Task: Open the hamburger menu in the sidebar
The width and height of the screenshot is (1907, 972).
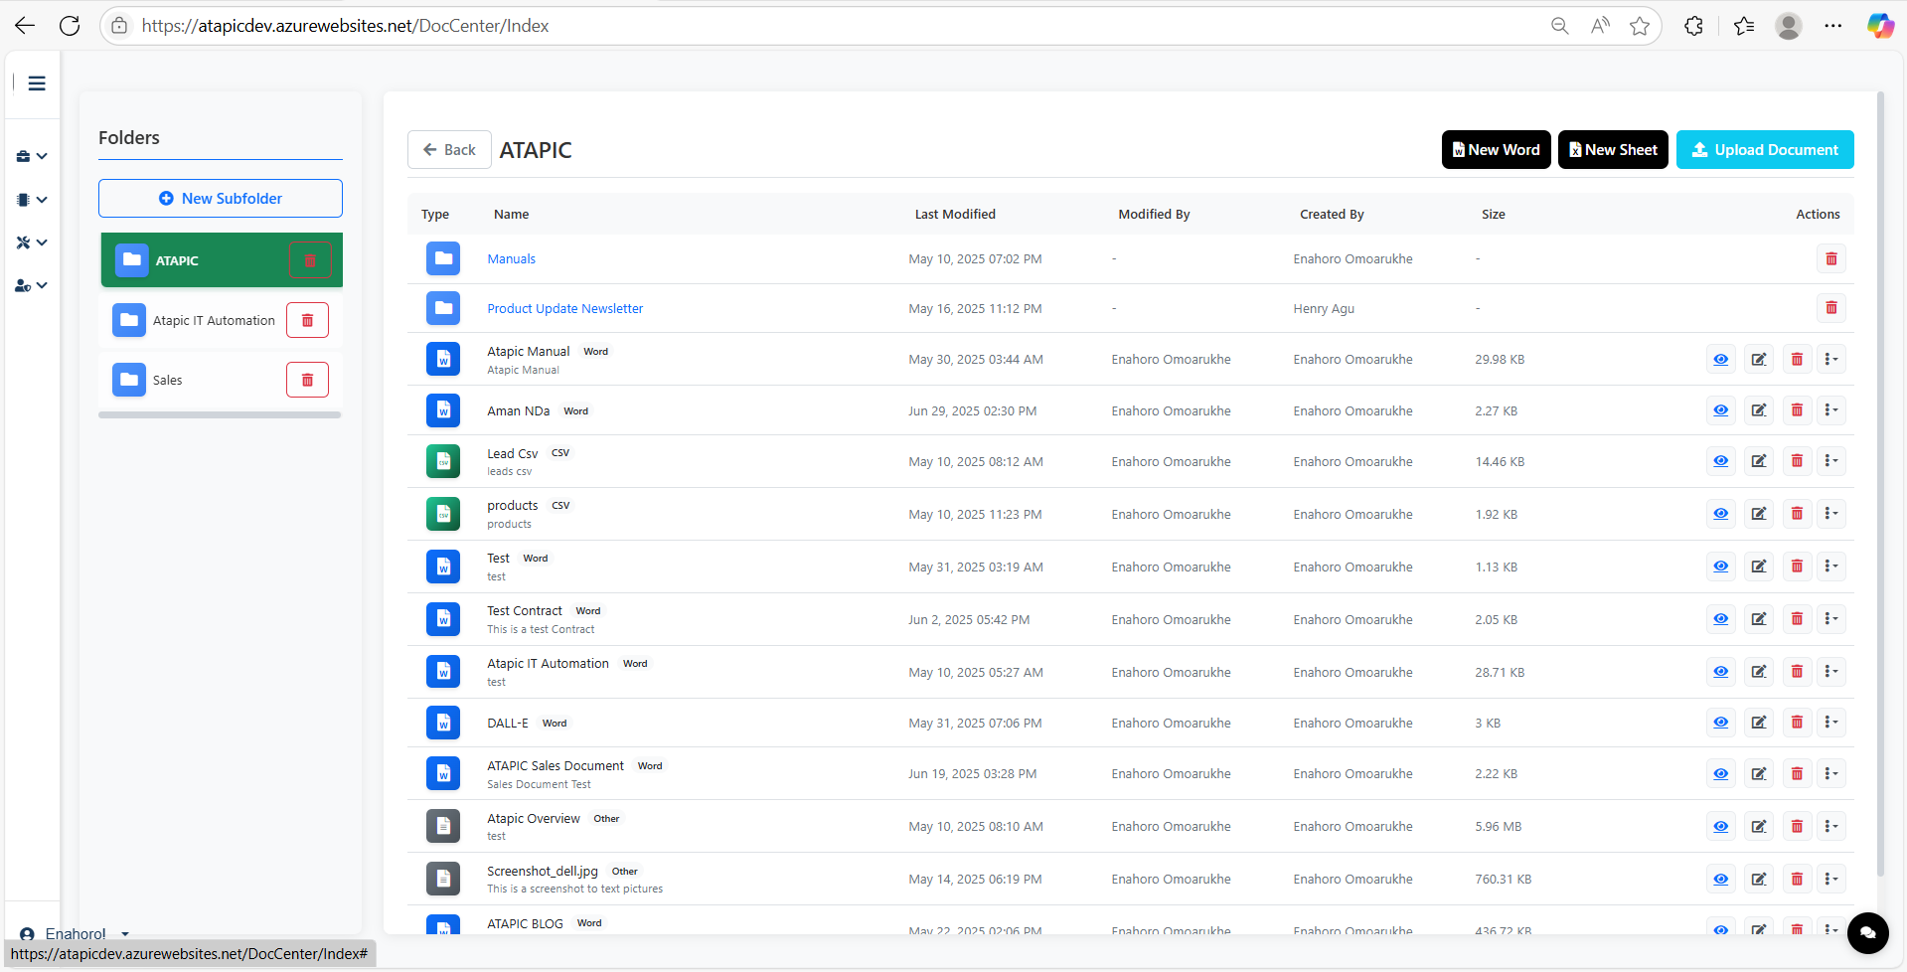Action: (37, 83)
